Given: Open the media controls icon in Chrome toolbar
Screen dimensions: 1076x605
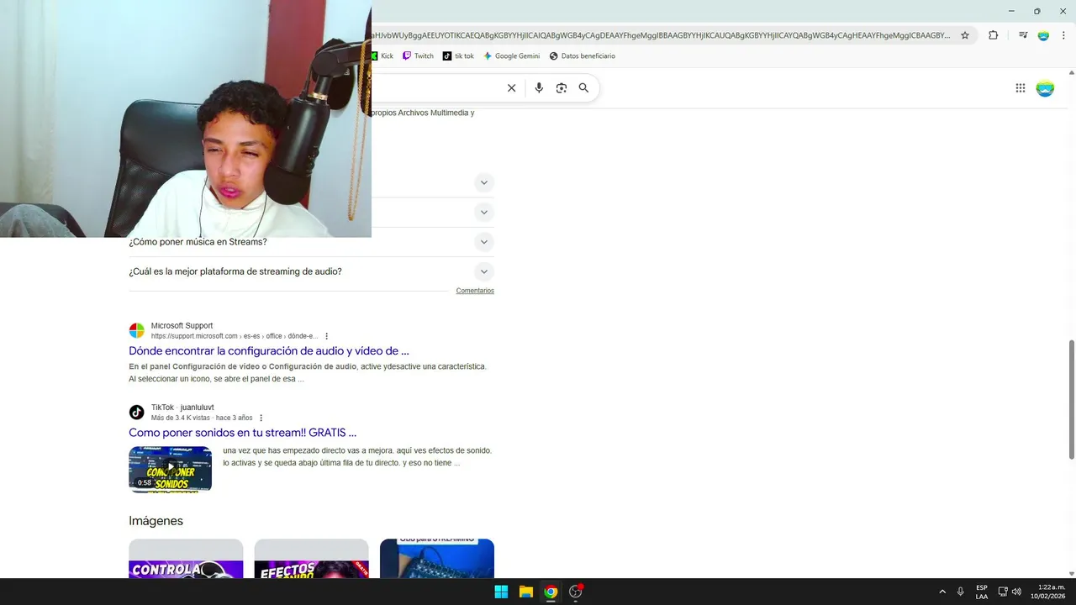Looking at the screenshot, I should pyautogui.click(x=1023, y=35).
